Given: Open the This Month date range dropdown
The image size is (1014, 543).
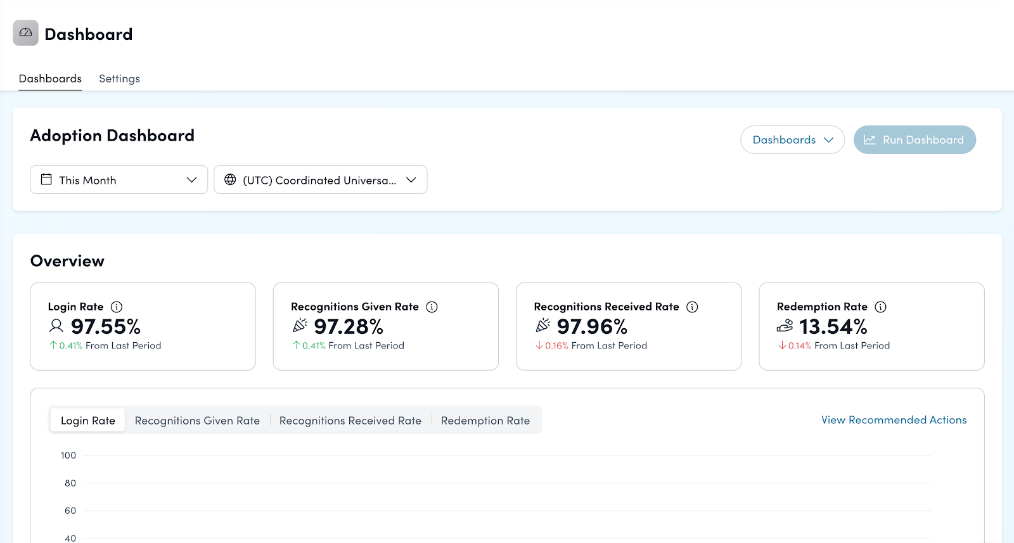Looking at the screenshot, I should [x=119, y=180].
